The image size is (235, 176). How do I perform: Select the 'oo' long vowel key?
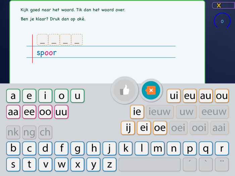pyautogui.click(x=45, y=112)
